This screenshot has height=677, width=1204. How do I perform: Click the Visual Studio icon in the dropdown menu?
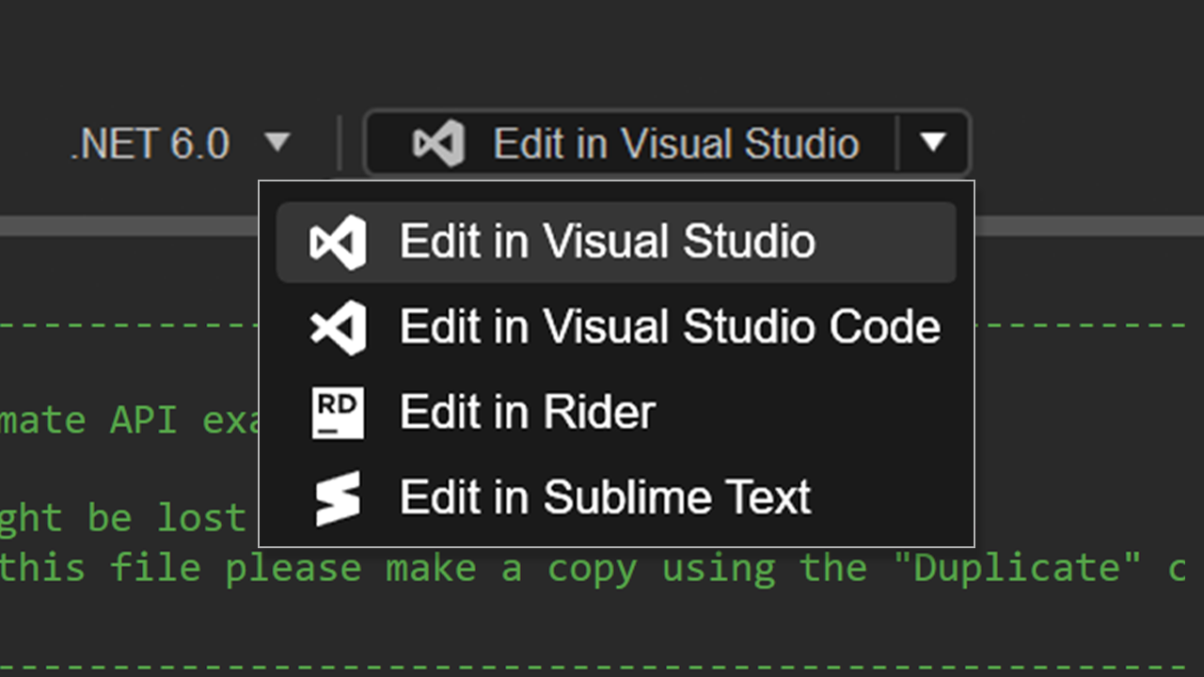338,243
